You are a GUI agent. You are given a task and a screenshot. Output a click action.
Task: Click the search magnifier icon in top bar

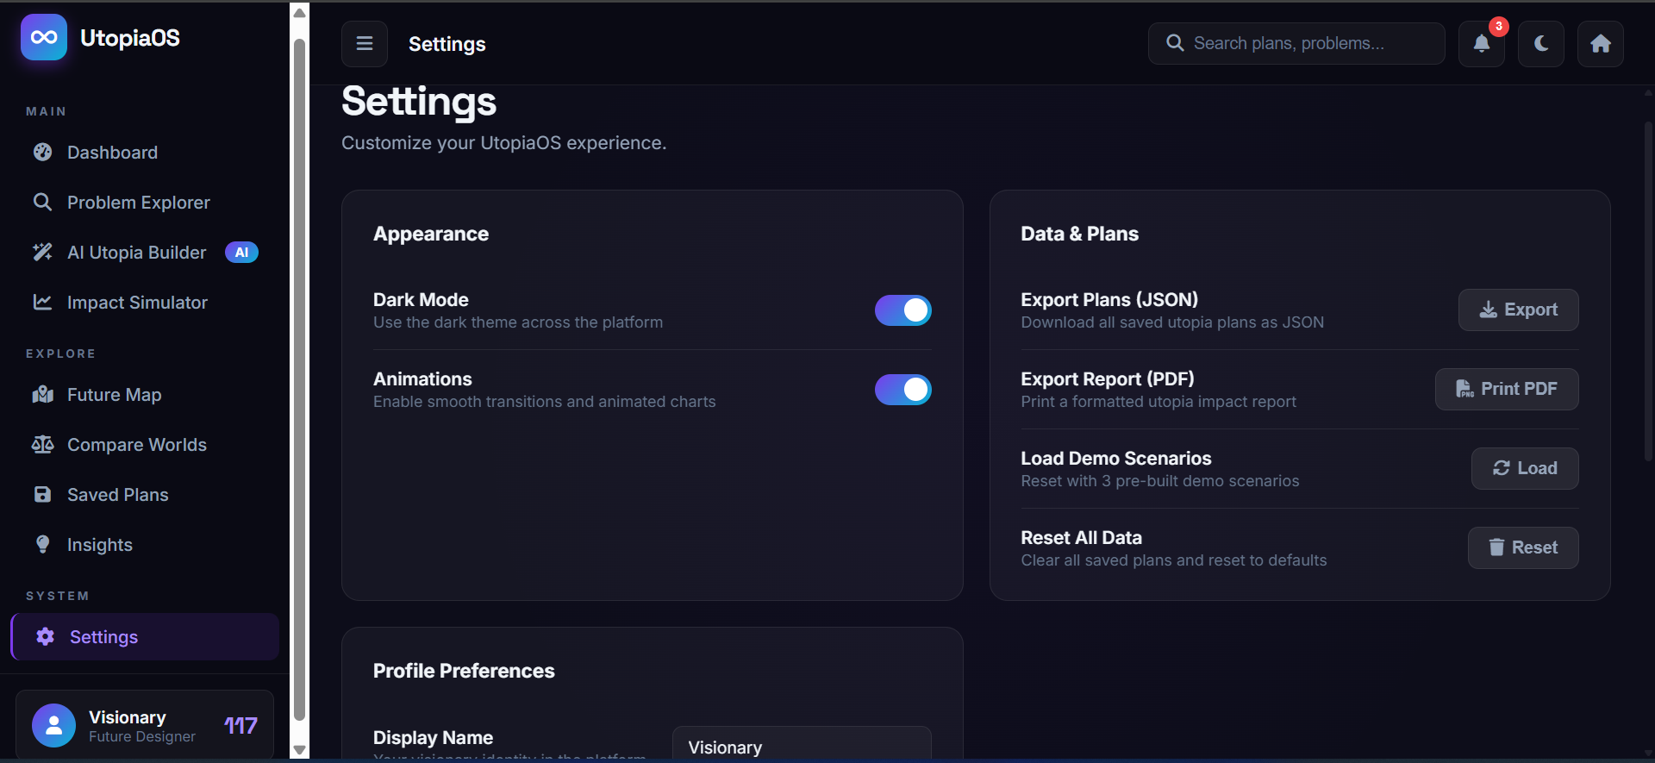1174,43
